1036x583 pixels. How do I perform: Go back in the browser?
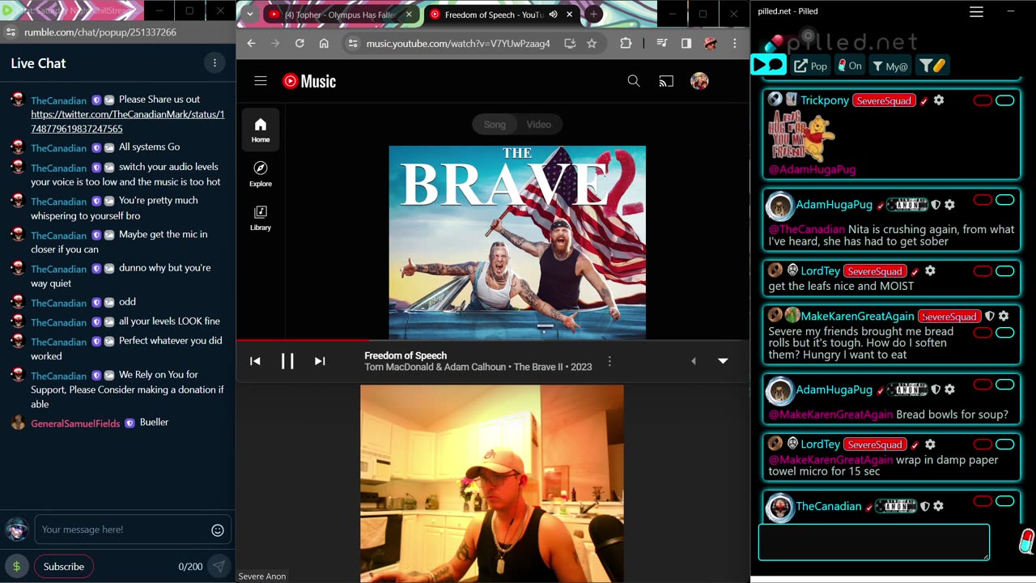pyautogui.click(x=251, y=44)
